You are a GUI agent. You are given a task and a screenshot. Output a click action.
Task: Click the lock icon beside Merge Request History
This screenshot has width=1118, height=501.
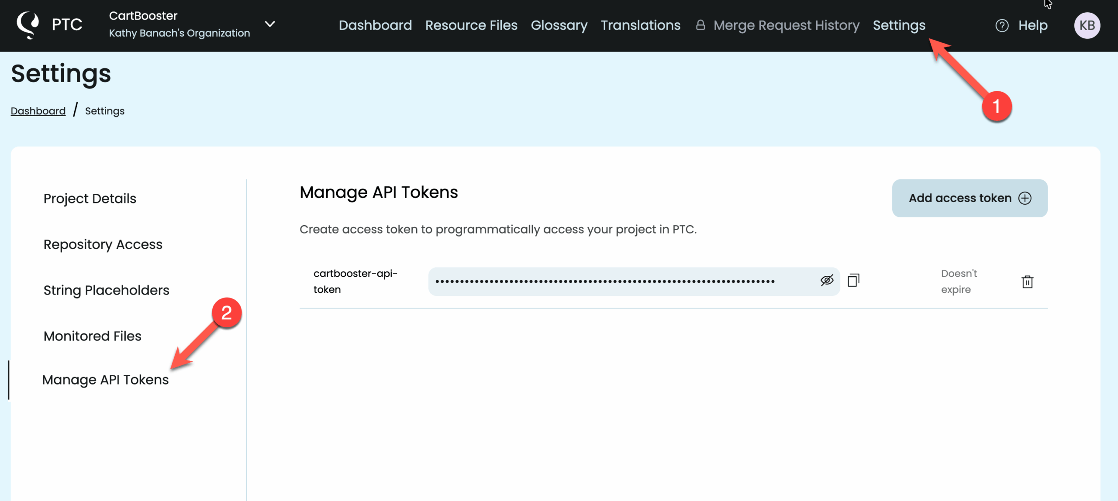(x=700, y=25)
